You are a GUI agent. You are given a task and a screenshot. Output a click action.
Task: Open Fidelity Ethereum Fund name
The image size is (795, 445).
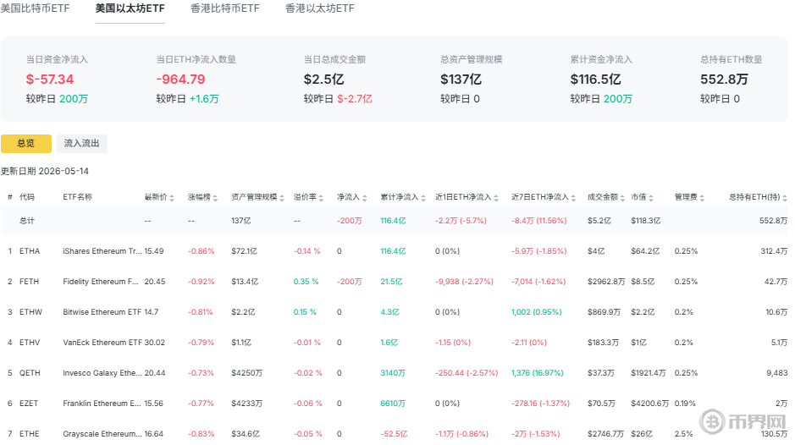click(101, 281)
